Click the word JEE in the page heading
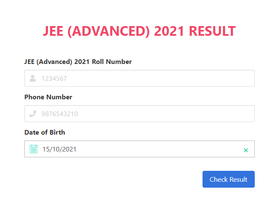Image resolution: width=280 pixels, height=199 pixels. [x=53, y=31]
